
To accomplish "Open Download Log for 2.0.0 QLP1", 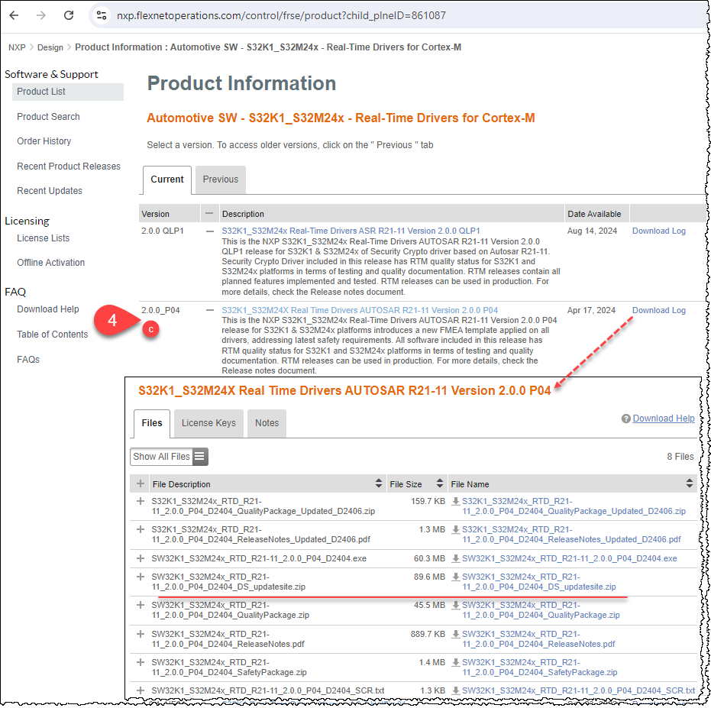I will (658, 231).
